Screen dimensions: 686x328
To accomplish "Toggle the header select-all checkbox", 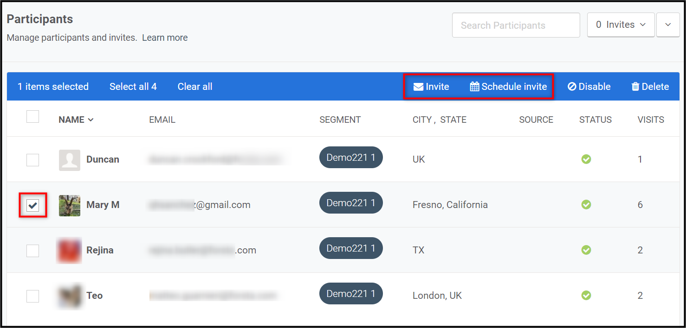I will (32, 116).
